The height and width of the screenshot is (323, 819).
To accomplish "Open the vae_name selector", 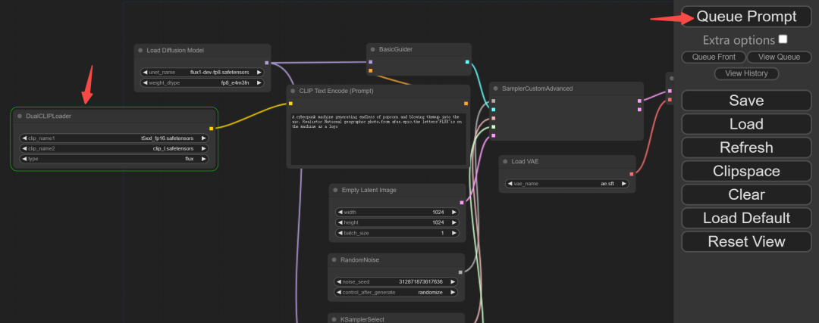I will pyautogui.click(x=566, y=184).
